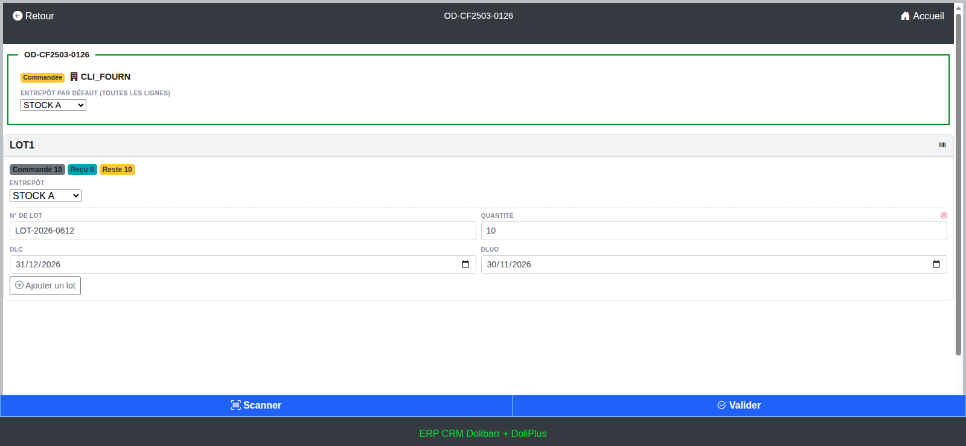Image resolution: width=966 pixels, height=446 pixels.
Task: Click the Commandée status badge
Action: click(42, 77)
